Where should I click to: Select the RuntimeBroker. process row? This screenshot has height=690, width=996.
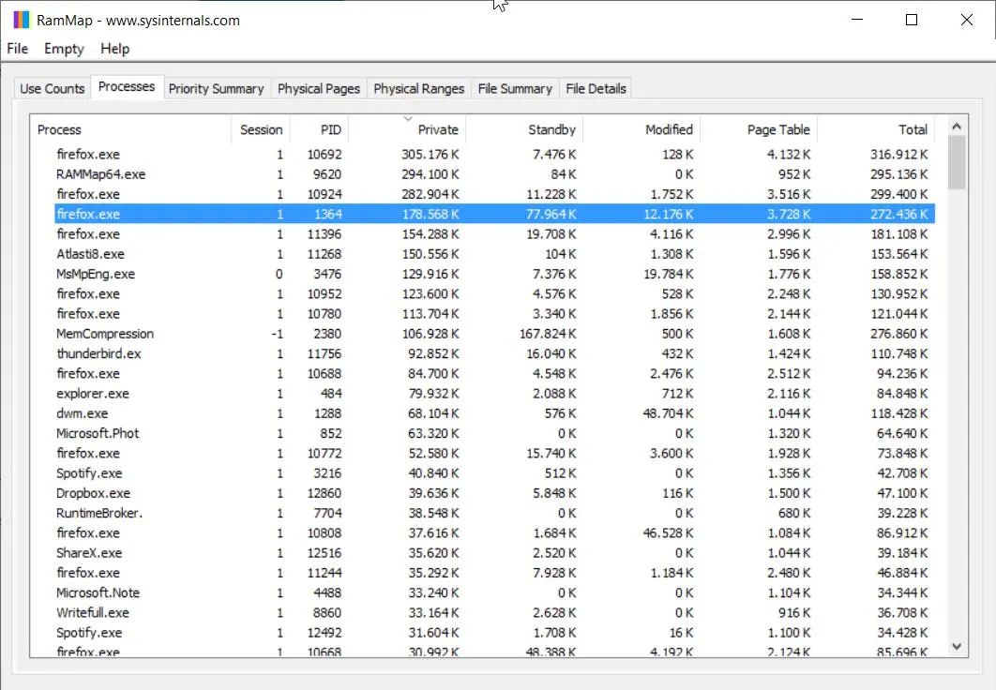494,513
